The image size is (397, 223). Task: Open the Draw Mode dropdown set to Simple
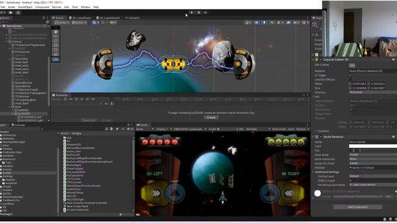373,155
